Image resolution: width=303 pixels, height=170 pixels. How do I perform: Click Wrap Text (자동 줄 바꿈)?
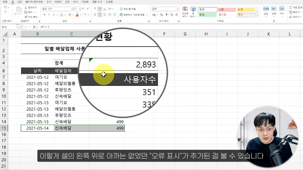128,9
